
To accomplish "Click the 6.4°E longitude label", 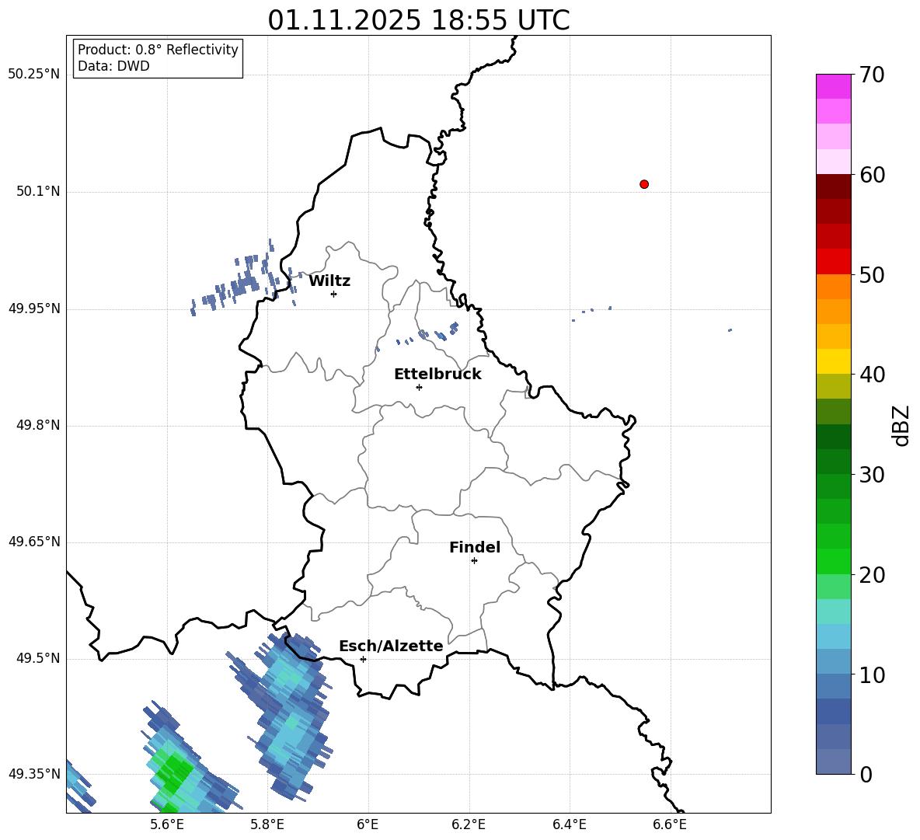I will pos(569,824).
